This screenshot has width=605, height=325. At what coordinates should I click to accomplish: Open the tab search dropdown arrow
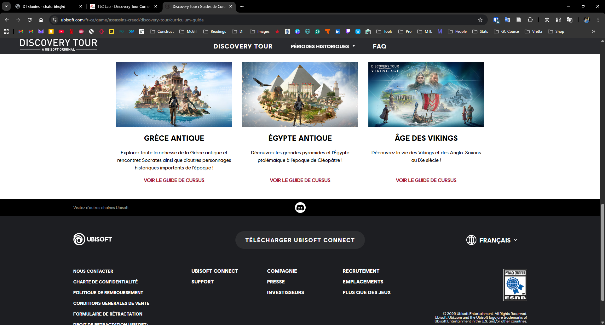pos(6,6)
